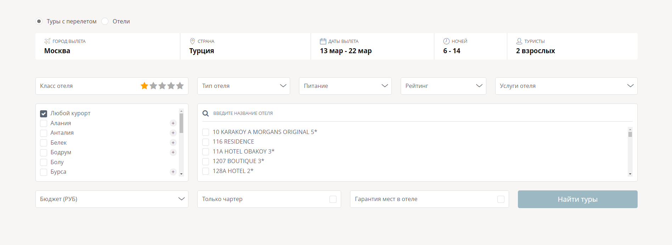Click the airplane icon for departure city
672x245 pixels.
coord(47,41)
